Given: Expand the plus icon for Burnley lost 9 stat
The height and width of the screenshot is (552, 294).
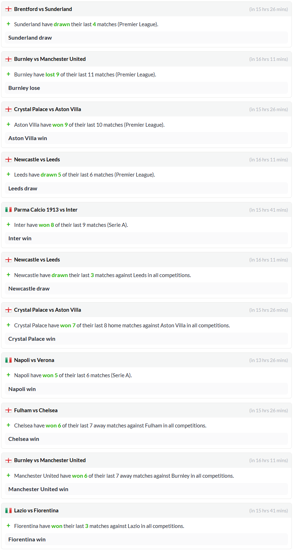Looking at the screenshot, I should 8,74.
